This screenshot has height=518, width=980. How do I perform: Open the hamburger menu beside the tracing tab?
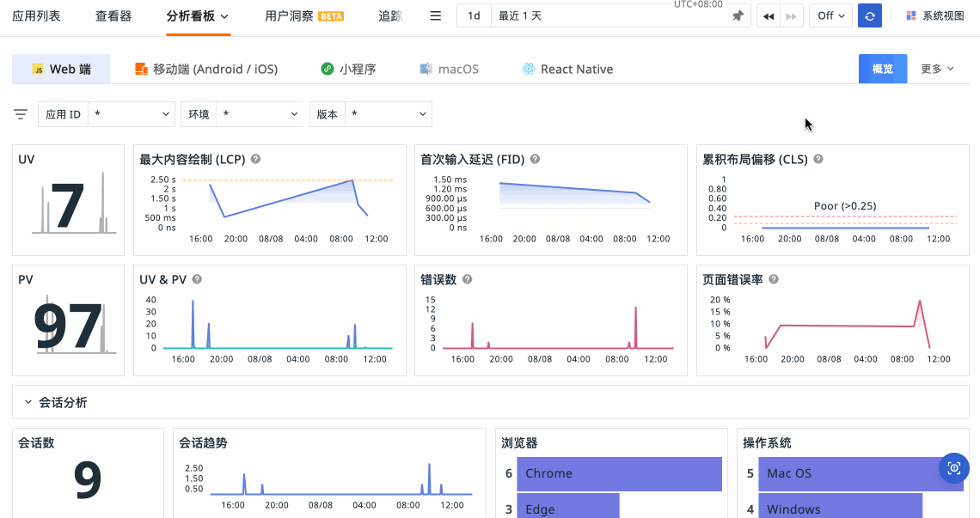pyautogui.click(x=436, y=16)
